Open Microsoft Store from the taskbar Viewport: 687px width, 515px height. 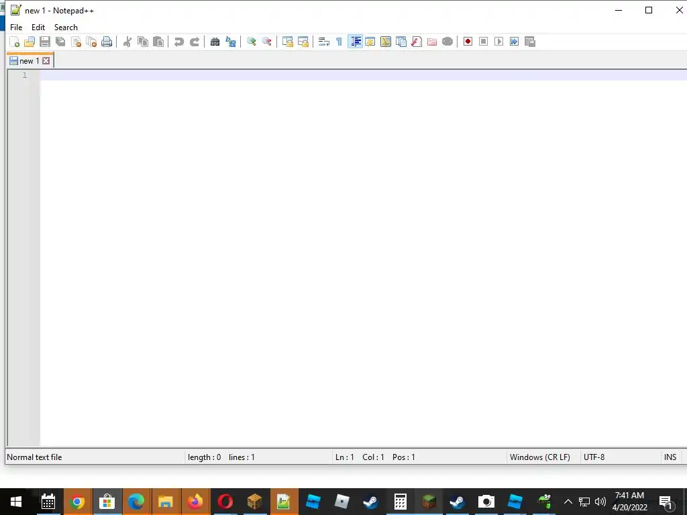107,502
